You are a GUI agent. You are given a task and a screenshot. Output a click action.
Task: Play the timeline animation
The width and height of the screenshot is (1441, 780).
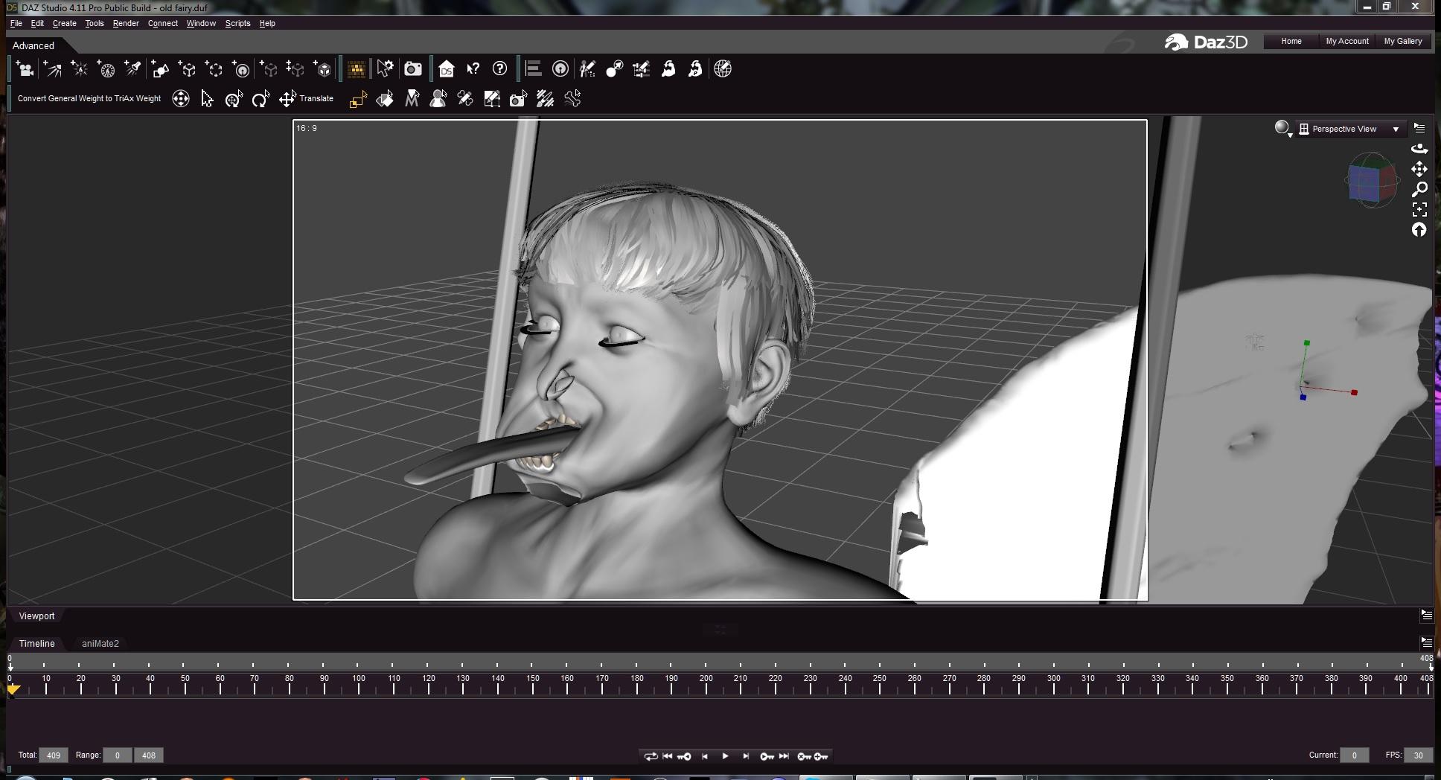pos(725,756)
